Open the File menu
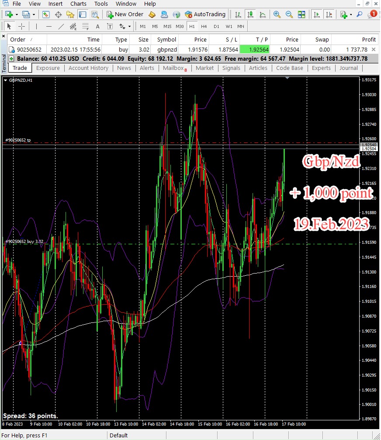Viewport: 381px width, 440px height. click(x=17, y=3)
